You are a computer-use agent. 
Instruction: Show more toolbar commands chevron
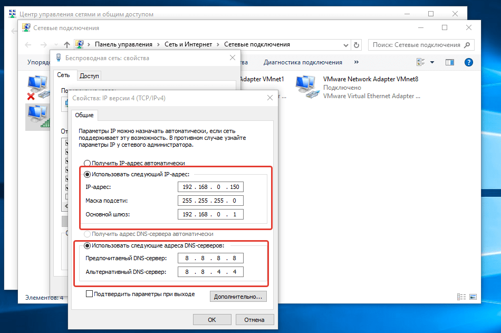[x=357, y=62]
